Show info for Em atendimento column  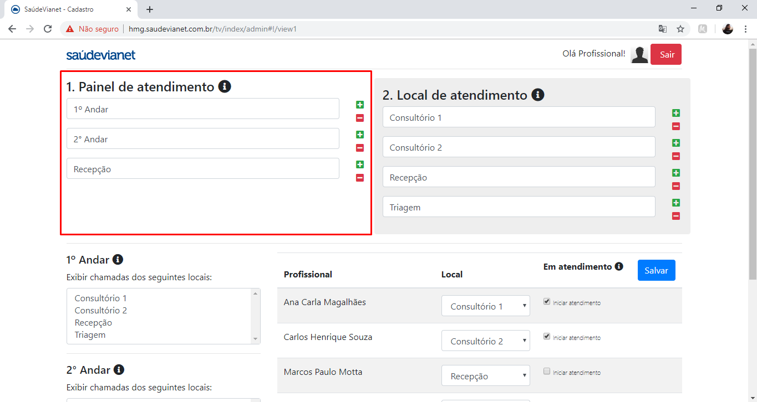(619, 266)
